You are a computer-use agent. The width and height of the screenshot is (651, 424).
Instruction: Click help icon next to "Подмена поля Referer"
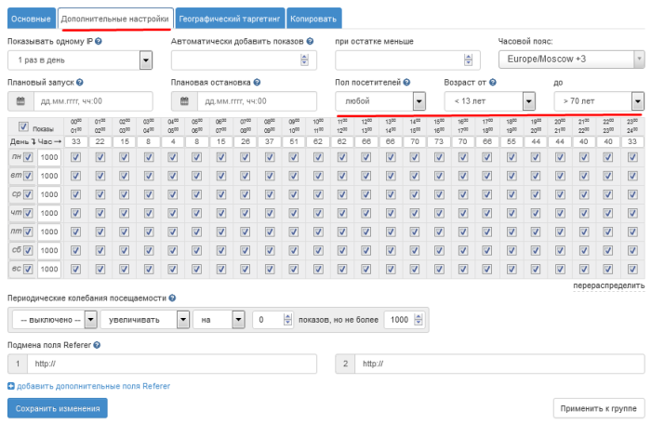pos(97,345)
